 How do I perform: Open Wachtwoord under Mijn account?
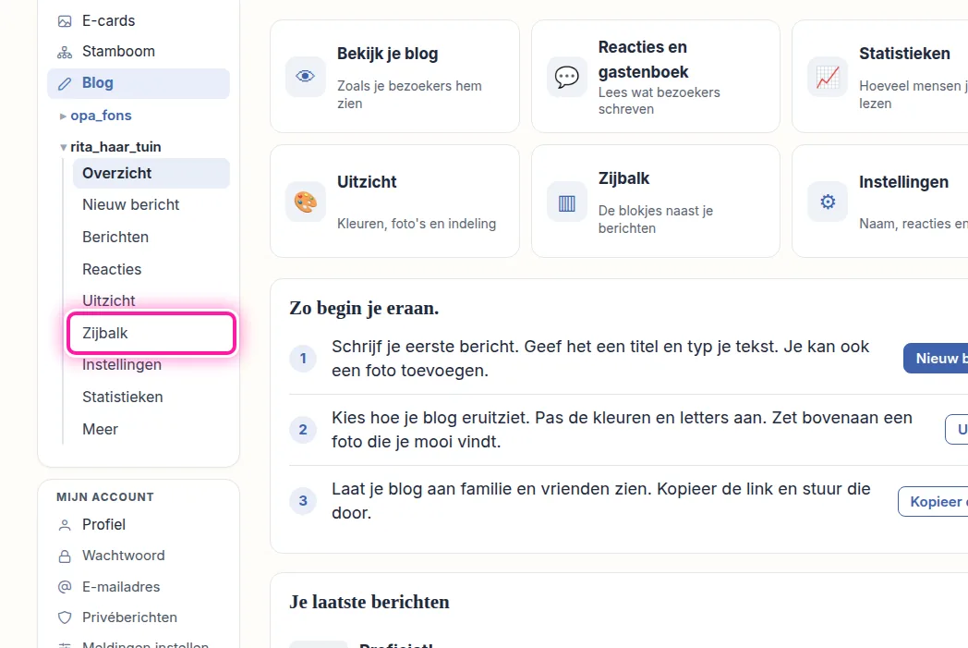[139, 556]
